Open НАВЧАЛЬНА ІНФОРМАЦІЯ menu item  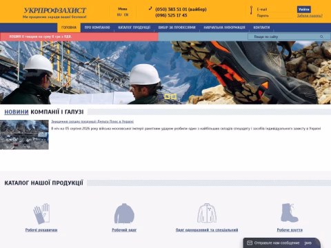(x=224, y=28)
